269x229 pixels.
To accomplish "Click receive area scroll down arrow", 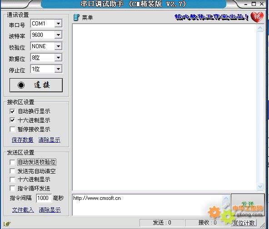I will pyautogui.click(x=260, y=186).
